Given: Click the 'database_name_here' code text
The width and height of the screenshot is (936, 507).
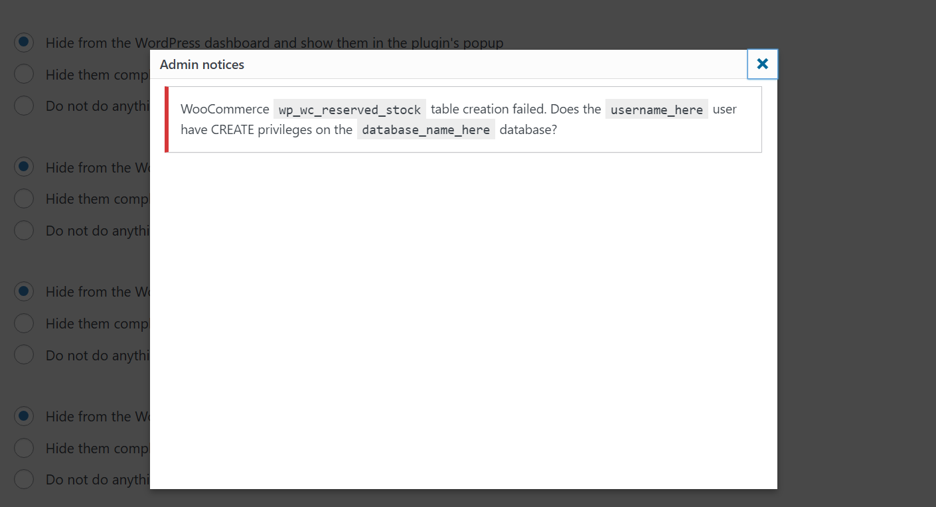Looking at the screenshot, I should tap(426, 130).
